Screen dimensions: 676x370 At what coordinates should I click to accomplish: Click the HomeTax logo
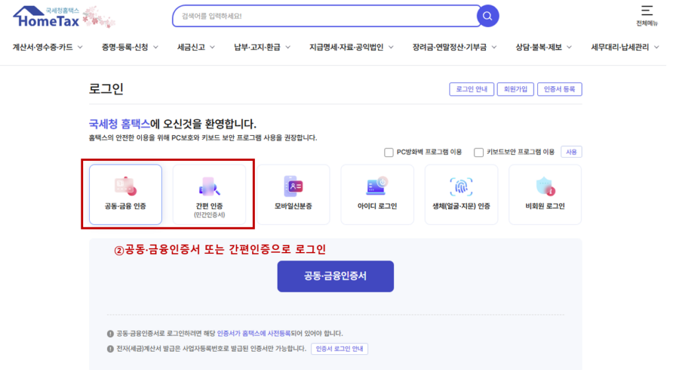click(x=47, y=16)
